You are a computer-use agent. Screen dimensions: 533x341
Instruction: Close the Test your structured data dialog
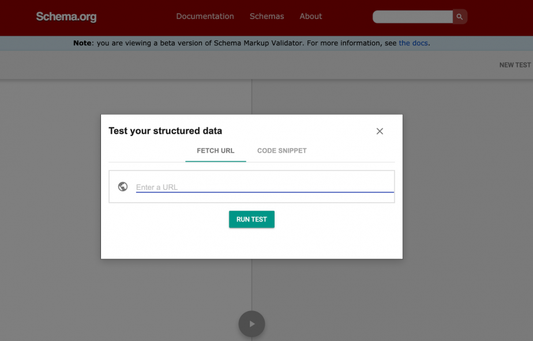coord(380,131)
